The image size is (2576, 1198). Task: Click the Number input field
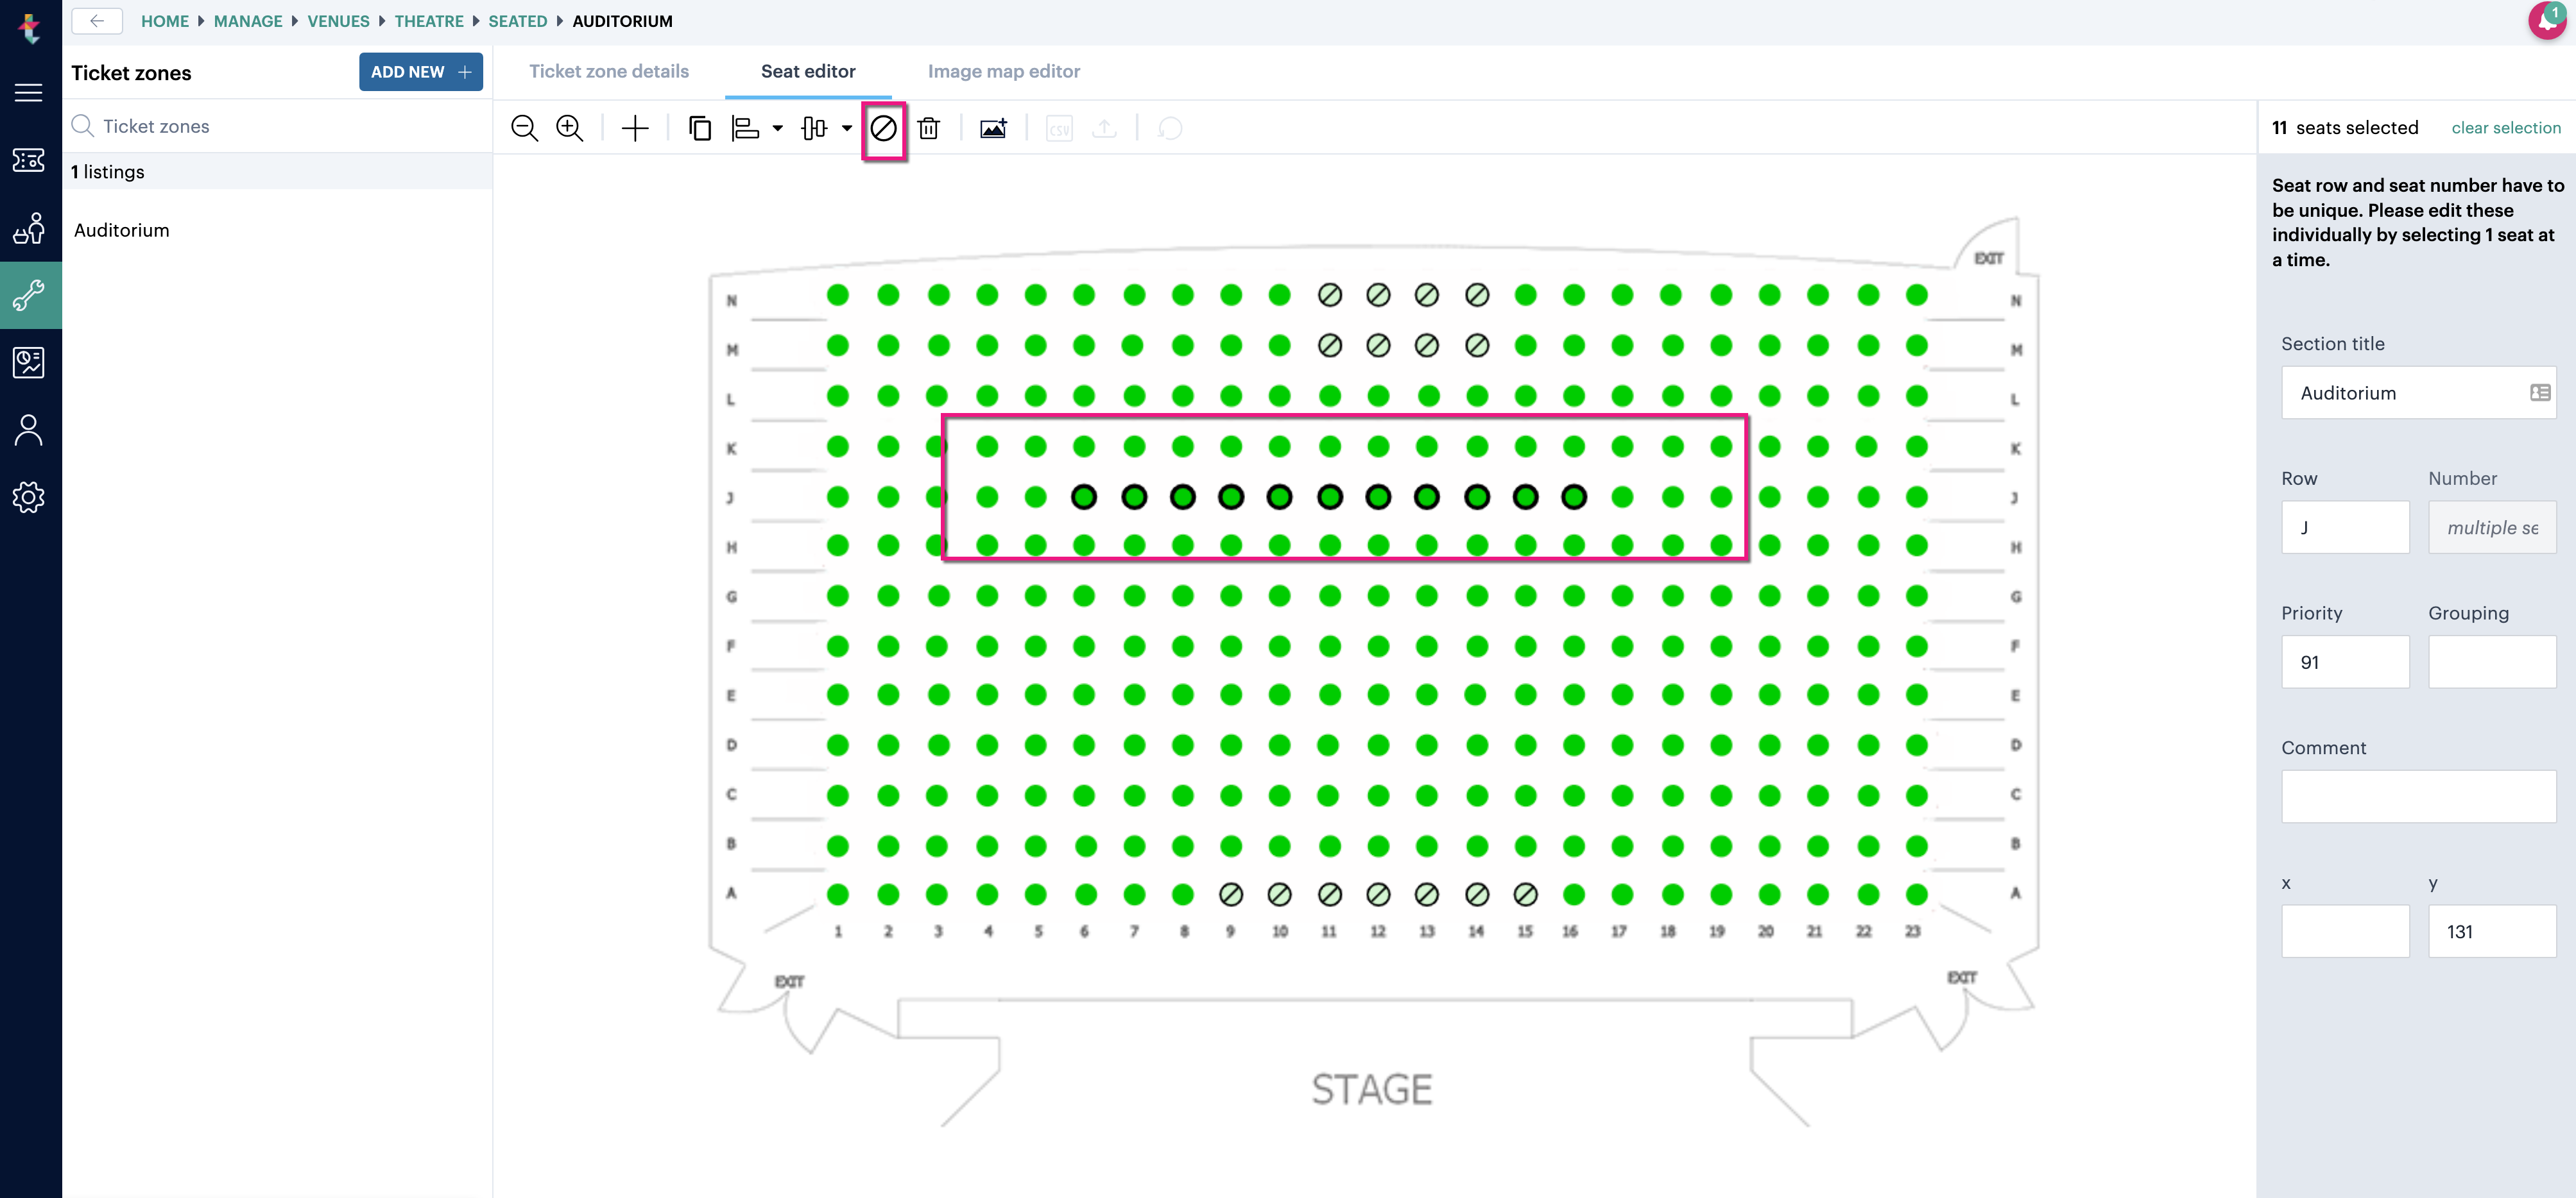[x=2492, y=528]
